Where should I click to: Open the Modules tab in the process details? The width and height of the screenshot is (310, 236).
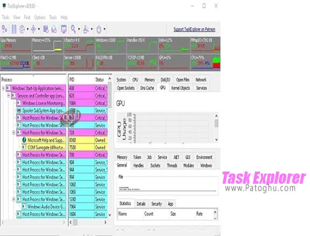pos(189,165)
